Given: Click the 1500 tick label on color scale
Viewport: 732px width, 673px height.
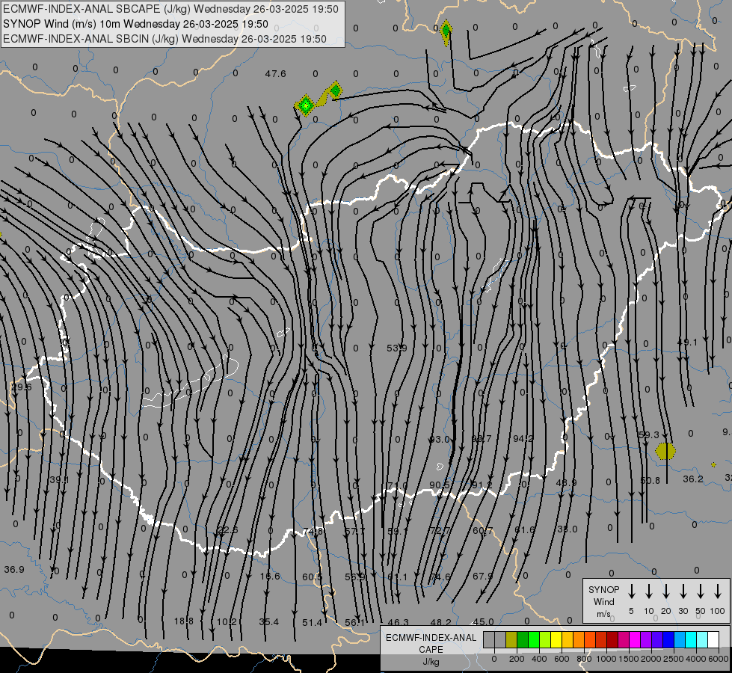Looking at the screenshot, I should 629,659.
